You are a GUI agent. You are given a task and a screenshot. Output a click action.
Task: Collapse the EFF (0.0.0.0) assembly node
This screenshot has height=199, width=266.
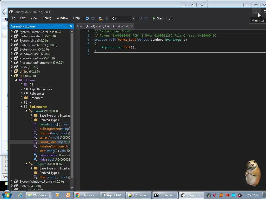point(11,76)
